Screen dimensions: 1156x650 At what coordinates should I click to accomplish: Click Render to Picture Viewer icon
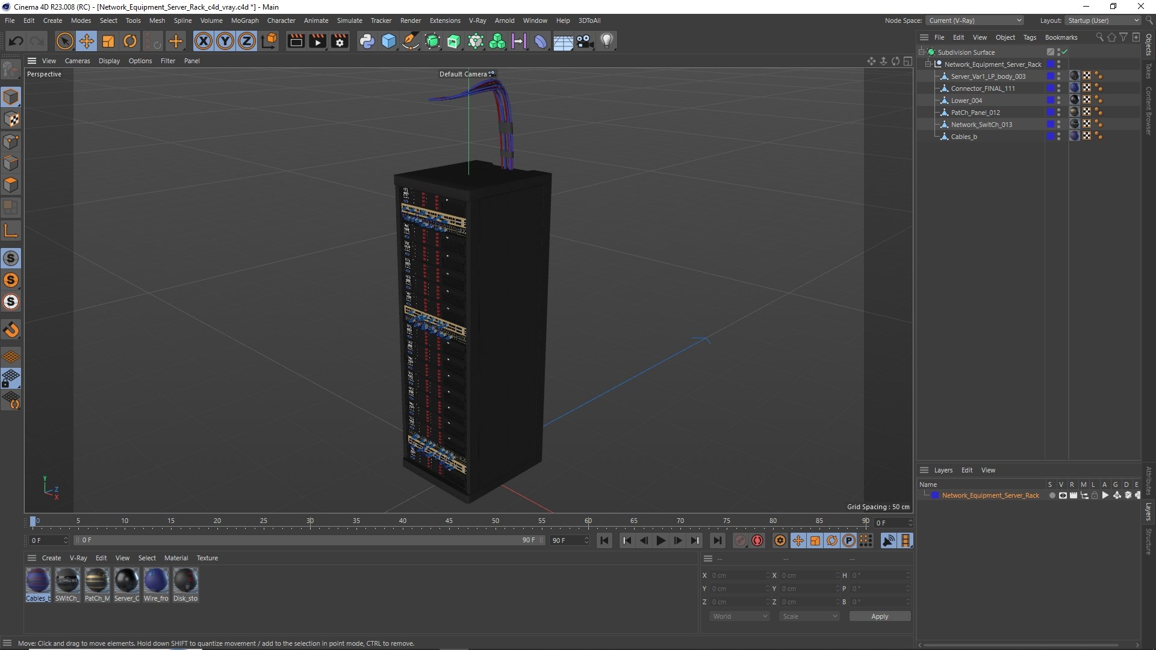click(x=317, y=41)
